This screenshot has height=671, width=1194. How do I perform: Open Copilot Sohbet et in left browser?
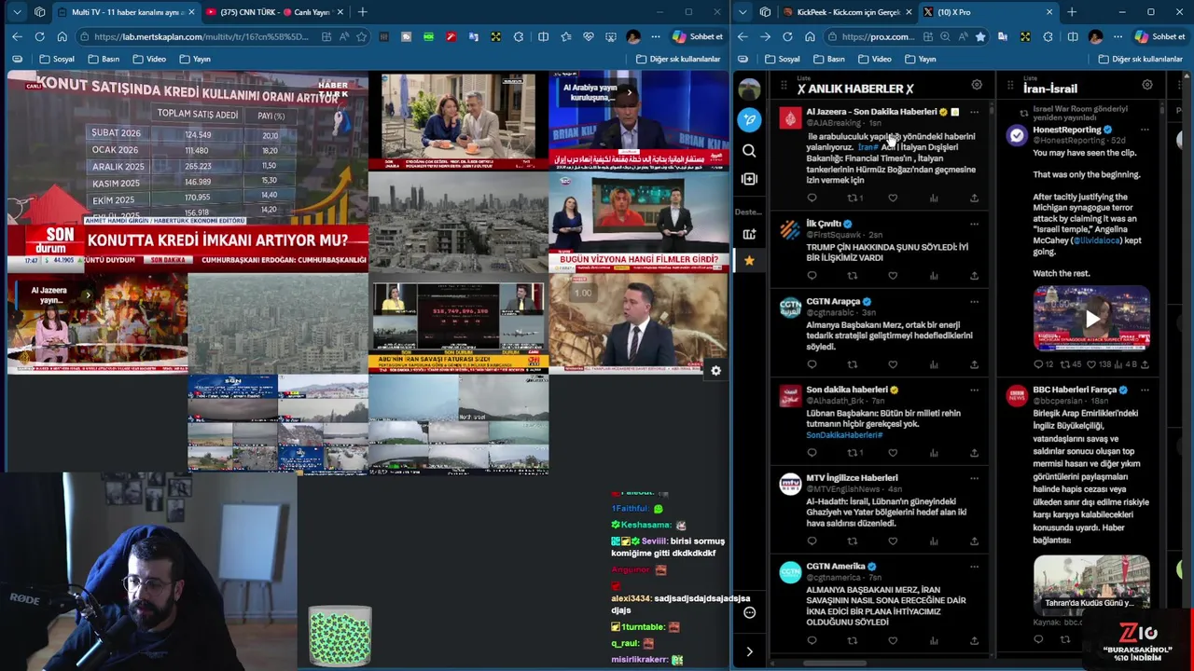(x=697, y=36)
